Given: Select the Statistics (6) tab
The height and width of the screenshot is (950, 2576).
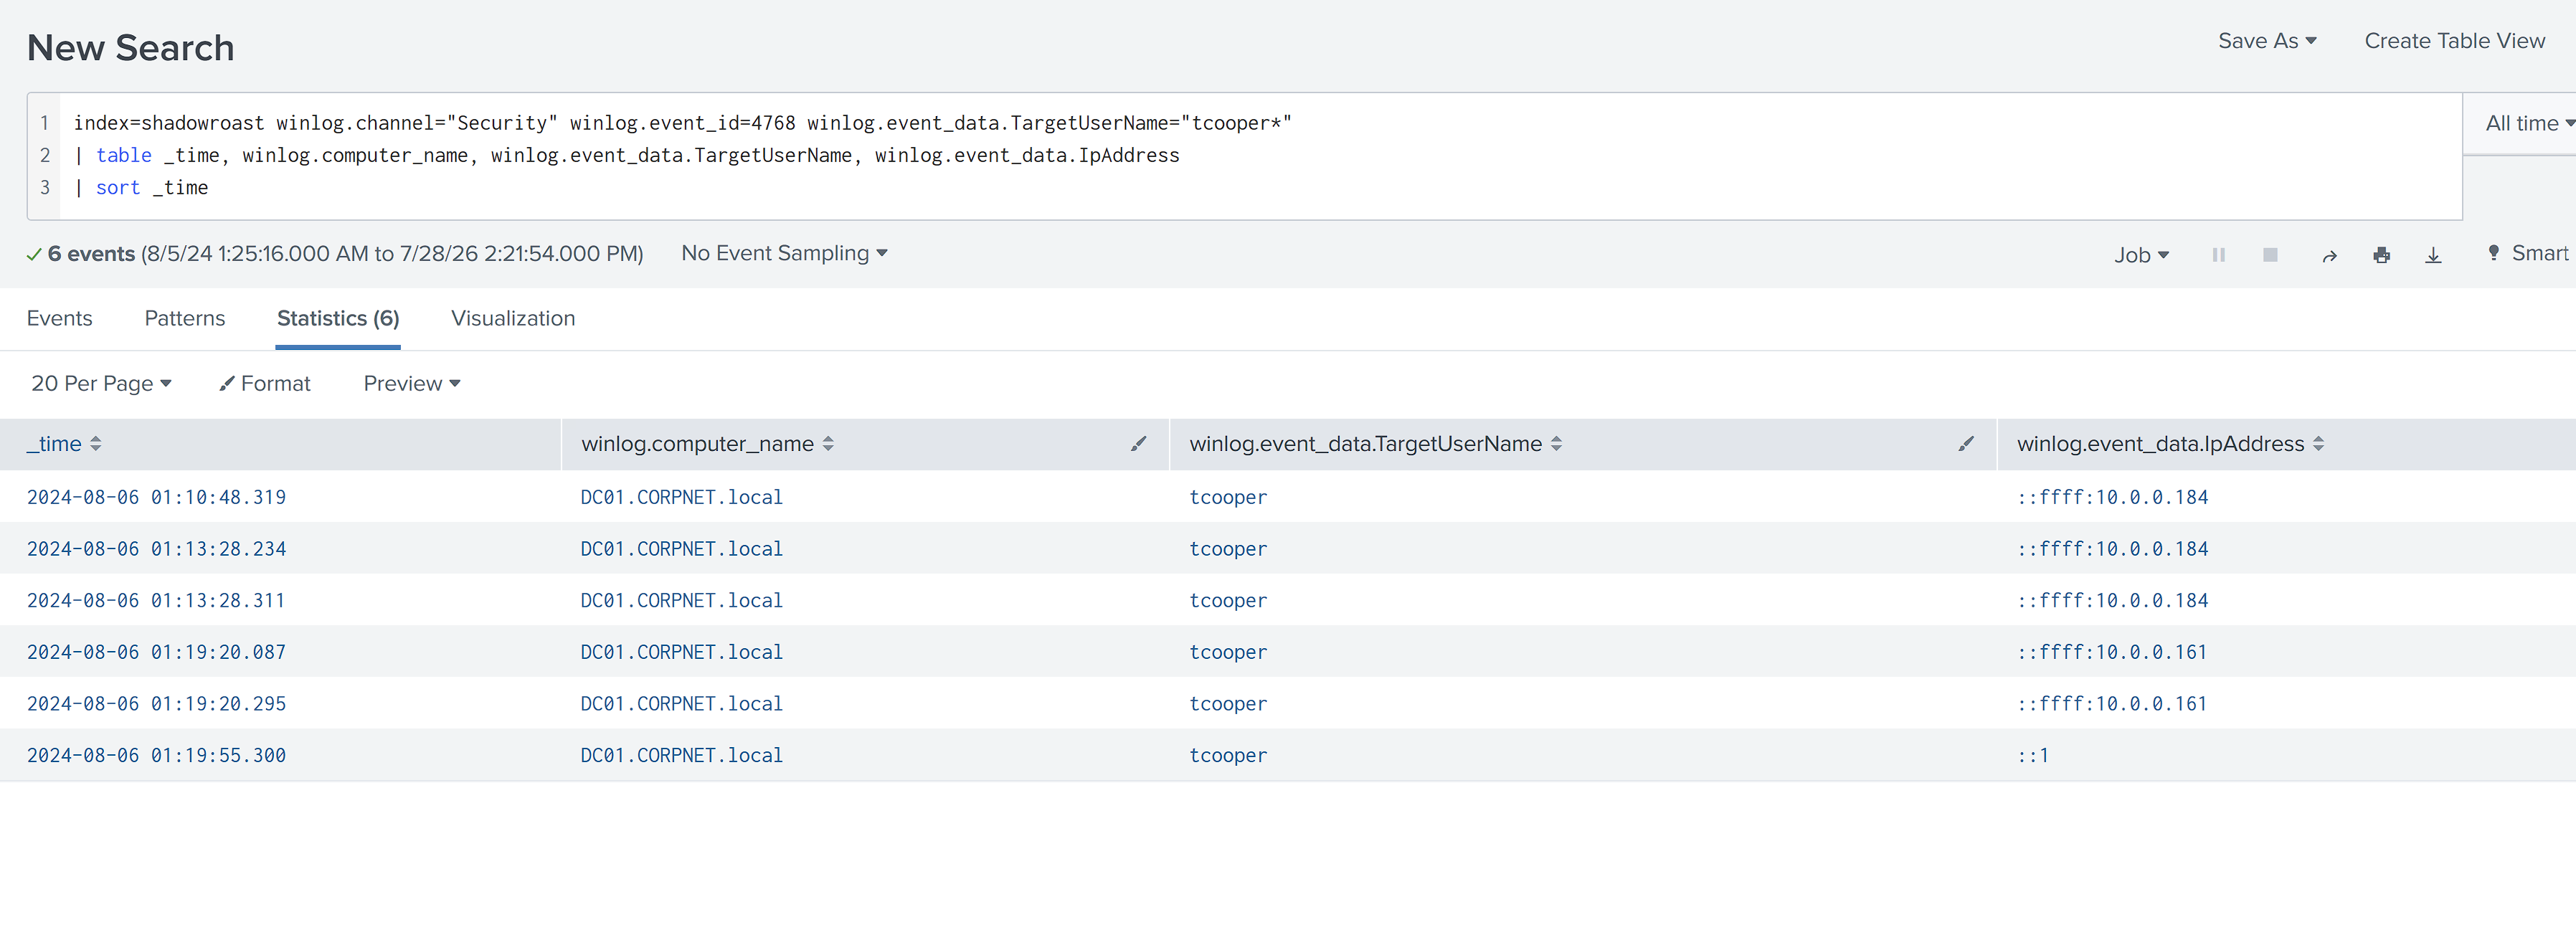Looking at the screenshot, I should (338, 318).
